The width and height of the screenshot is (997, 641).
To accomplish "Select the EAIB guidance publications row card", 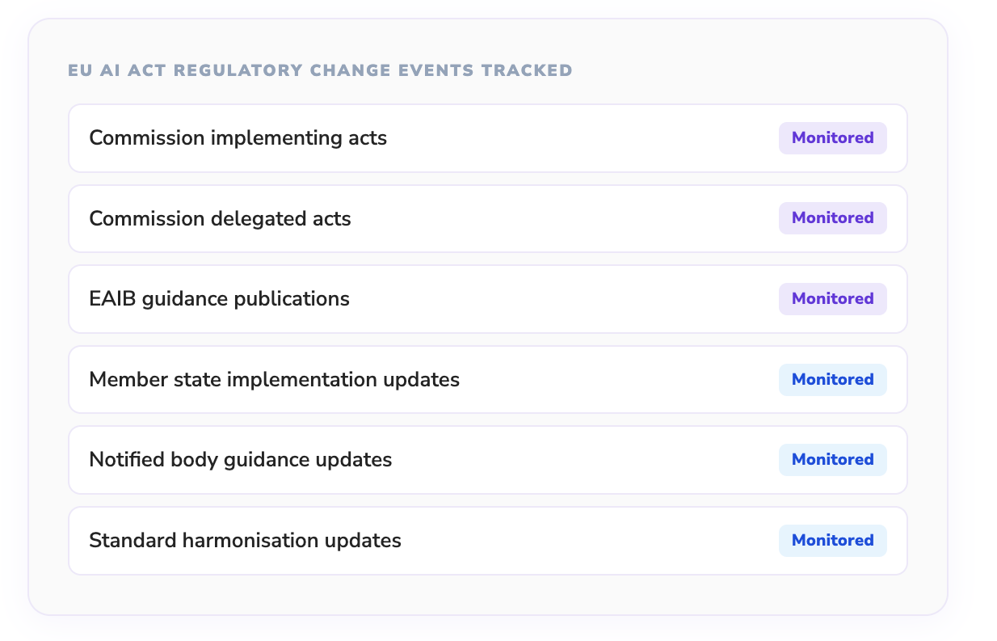I will tap(566, 299).
